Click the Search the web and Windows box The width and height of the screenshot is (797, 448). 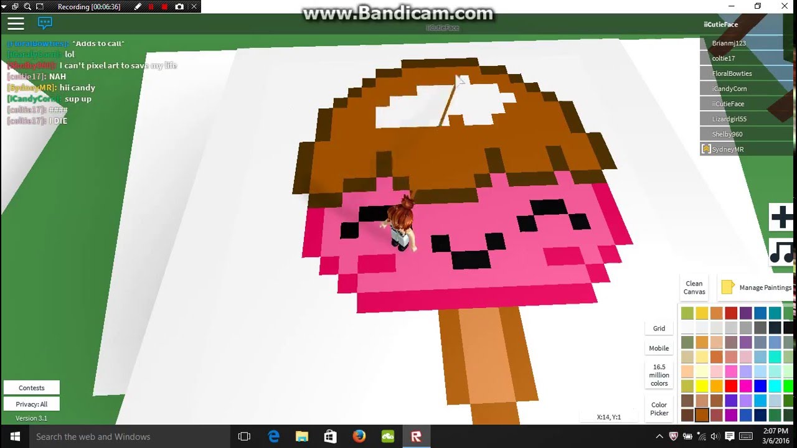(x=130, y=437)
